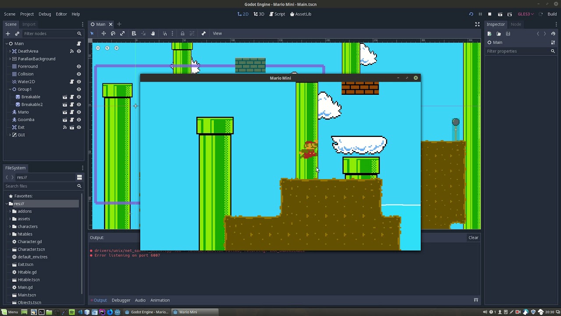Switch to the 3D workspace
561x316 pixels.
click(259, 14)
